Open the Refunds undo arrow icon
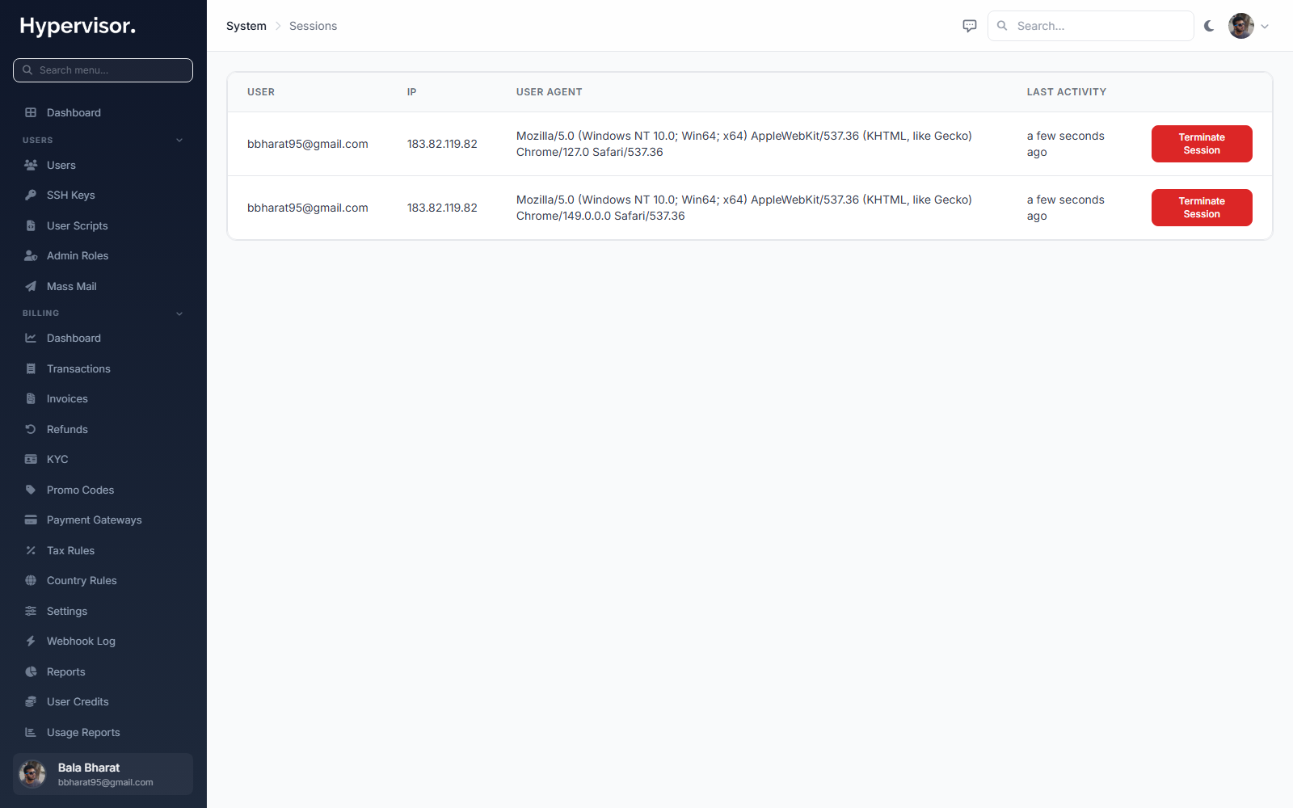The width and height of the screenshot is (1293, 808). coord(31,429)
